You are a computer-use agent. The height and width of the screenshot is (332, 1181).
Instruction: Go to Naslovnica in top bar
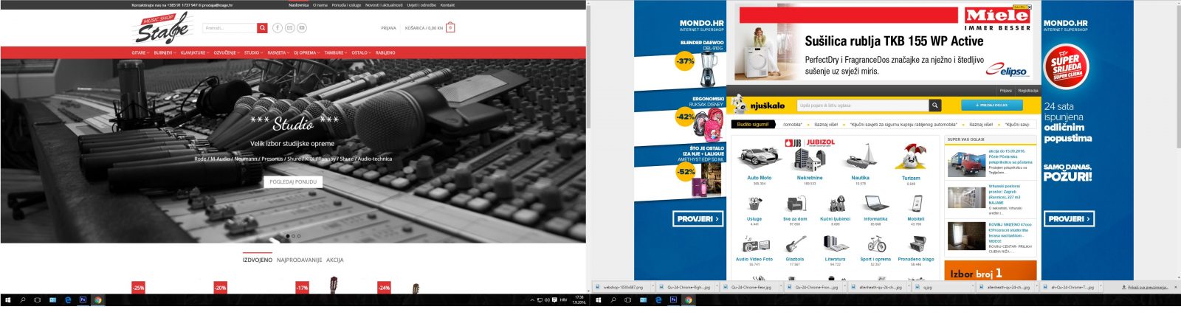[x=298, y=5]
